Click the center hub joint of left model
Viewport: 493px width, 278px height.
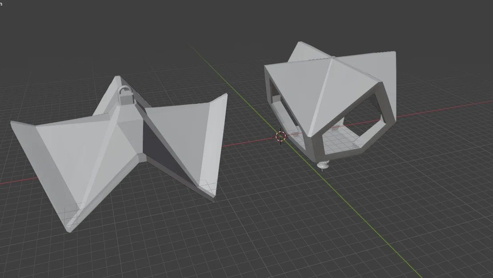(129, 135)
